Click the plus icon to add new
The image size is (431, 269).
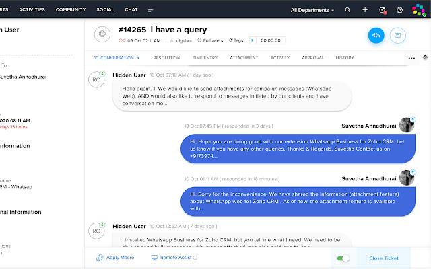[x=365, y=10]
